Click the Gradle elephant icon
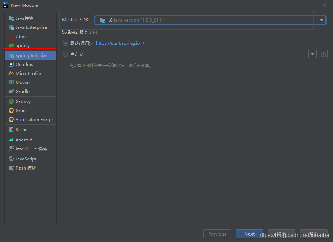 pos(11,92)
